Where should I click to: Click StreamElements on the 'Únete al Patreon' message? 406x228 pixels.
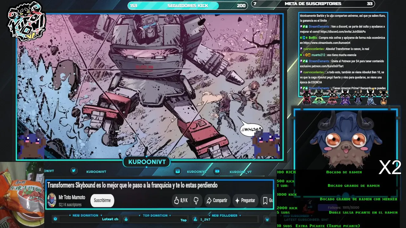point(319,61)
